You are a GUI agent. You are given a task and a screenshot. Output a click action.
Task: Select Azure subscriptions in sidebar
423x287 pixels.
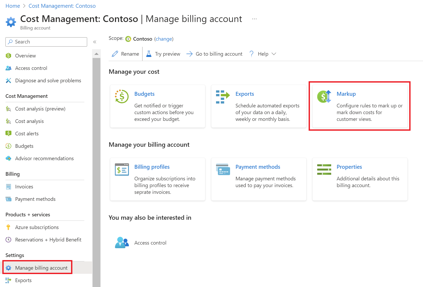point(37,227)
